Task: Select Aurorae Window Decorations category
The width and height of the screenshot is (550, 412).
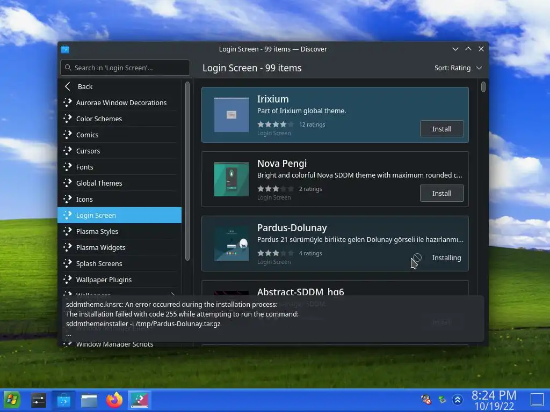Action: tap(120, 102)
